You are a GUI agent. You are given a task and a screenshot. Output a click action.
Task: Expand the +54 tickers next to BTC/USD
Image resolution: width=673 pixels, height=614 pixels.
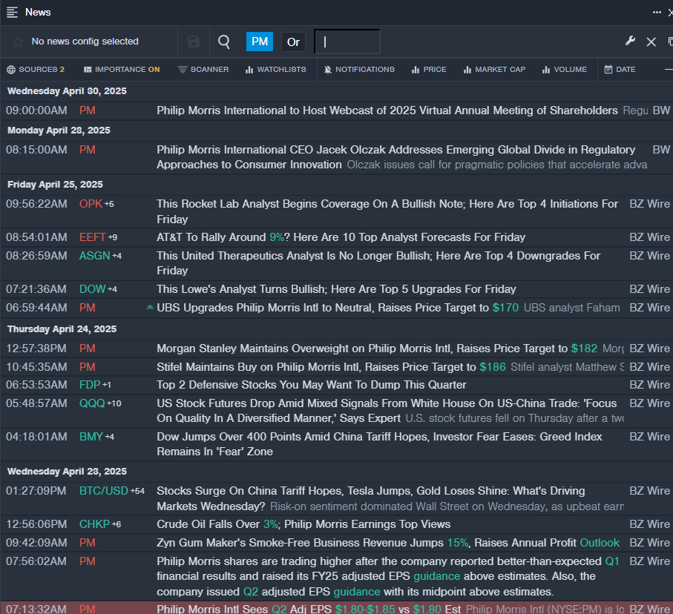tap(138, 492)
